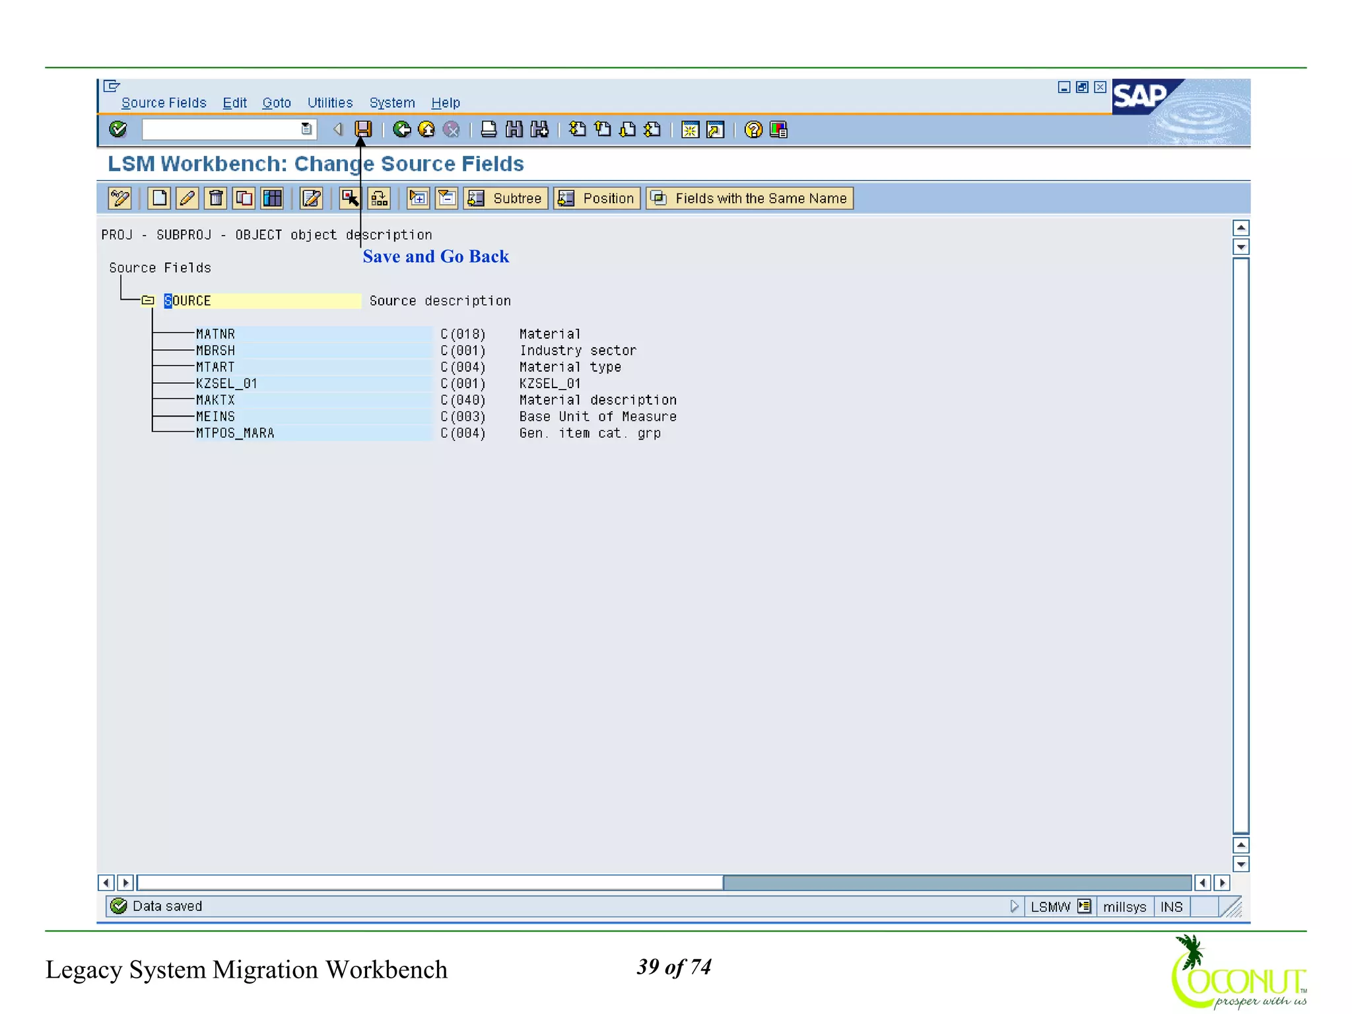Click the top scroll-up arrow button
This screenshot has width=1352, height=1014.
(x=1241, y=228)
